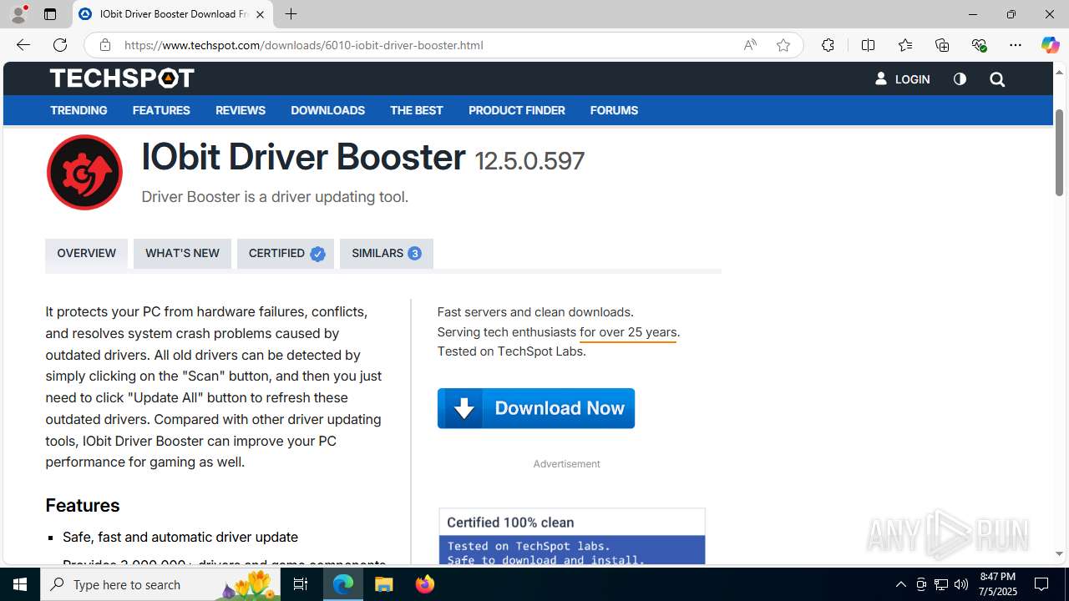Click 'Certified 100% clean' heading
Image resolution: width=1069 pixels, height=601 pixels.
coord(510,523)
